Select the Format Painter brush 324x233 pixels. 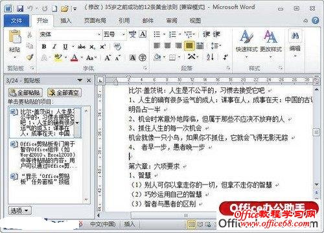coord(30,57)
